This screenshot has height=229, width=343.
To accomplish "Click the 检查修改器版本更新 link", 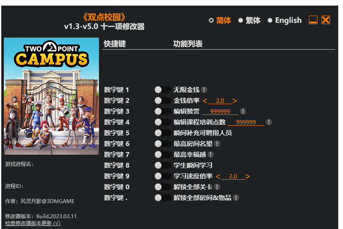I will pos(32,223).
